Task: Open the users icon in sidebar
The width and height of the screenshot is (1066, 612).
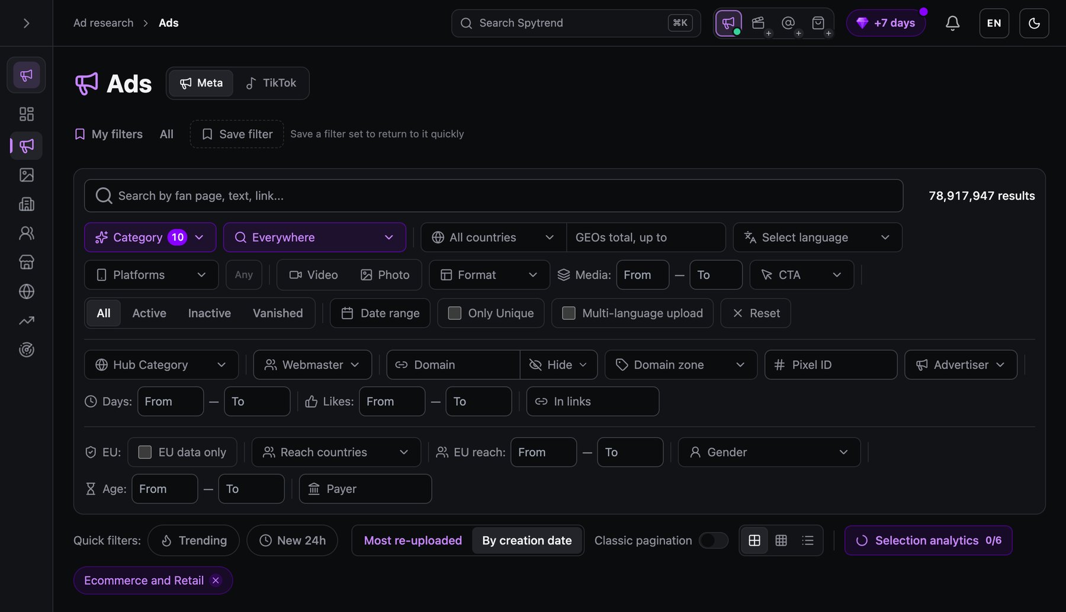Action: tap(27, 233)
